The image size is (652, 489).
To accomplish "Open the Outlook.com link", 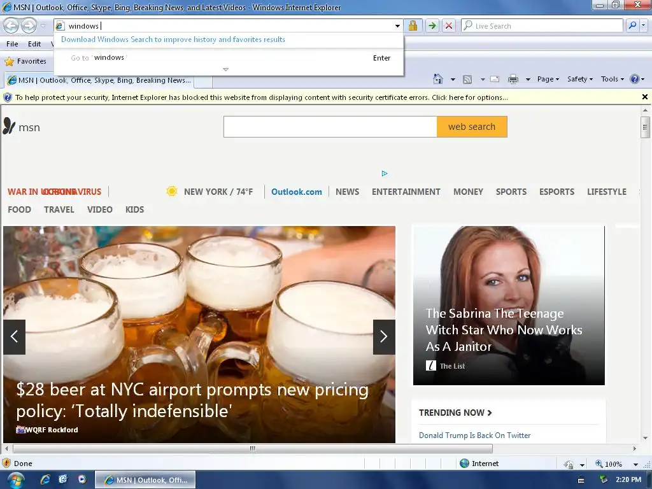I will point(297,192).
